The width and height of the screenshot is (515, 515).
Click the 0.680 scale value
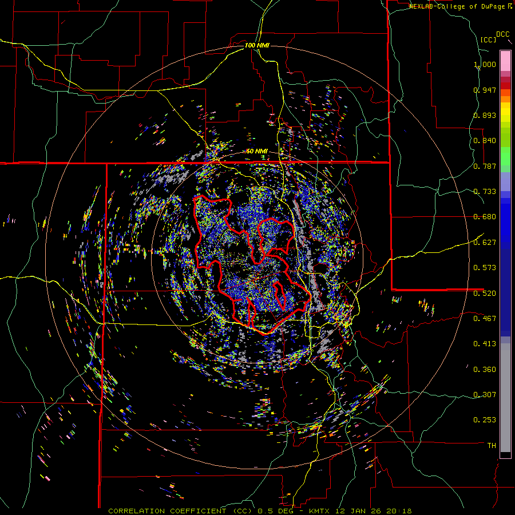coord(485,217)
